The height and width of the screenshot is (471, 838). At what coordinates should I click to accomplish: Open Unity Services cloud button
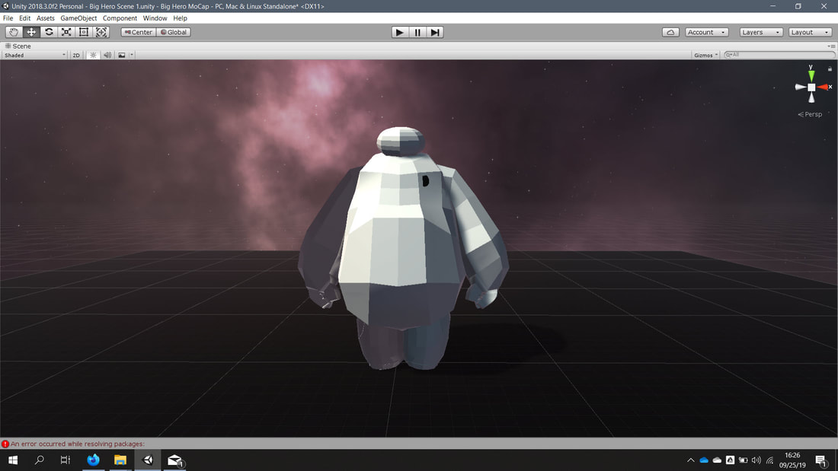(670, 32)
